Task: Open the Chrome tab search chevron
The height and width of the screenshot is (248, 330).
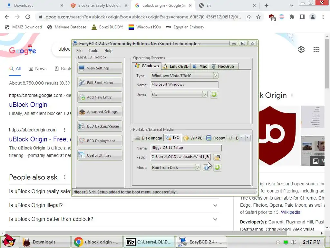Action: 291,5
